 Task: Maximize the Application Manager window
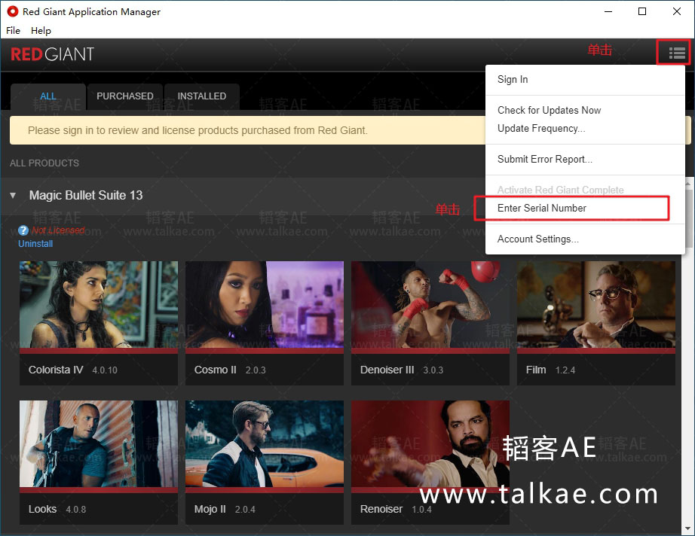[x=641, y=11]
